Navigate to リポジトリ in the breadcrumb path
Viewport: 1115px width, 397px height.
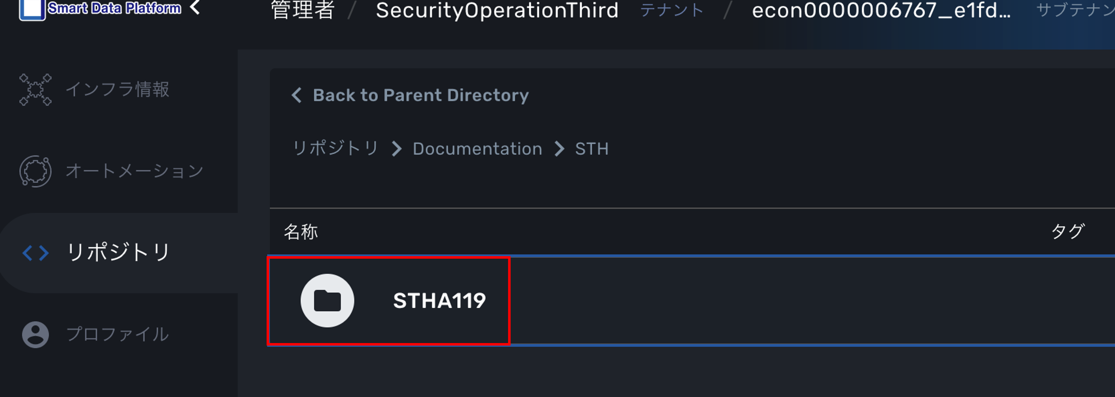pos(336,148)
